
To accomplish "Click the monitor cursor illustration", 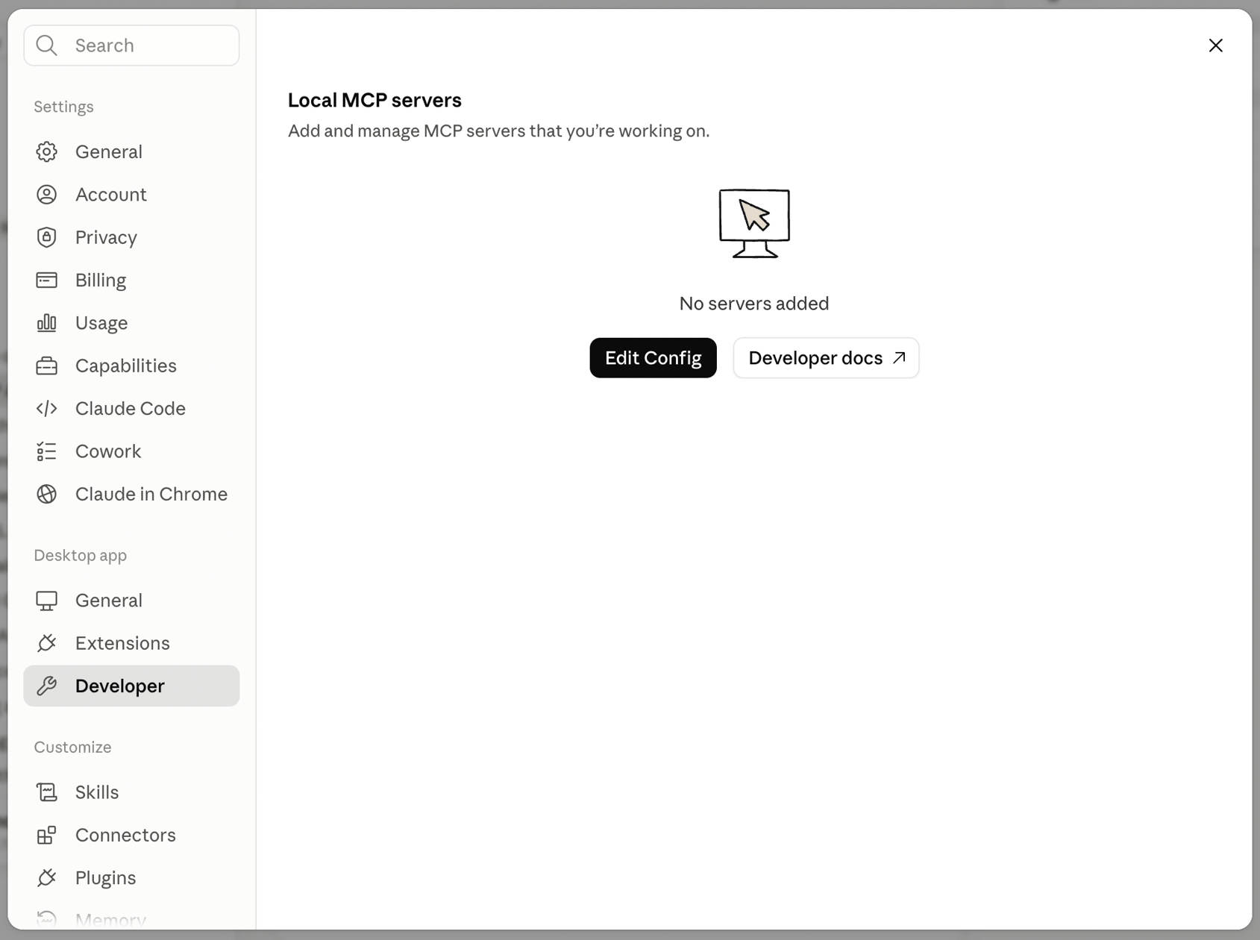I will pyautogui.click(x=754, y=223).
